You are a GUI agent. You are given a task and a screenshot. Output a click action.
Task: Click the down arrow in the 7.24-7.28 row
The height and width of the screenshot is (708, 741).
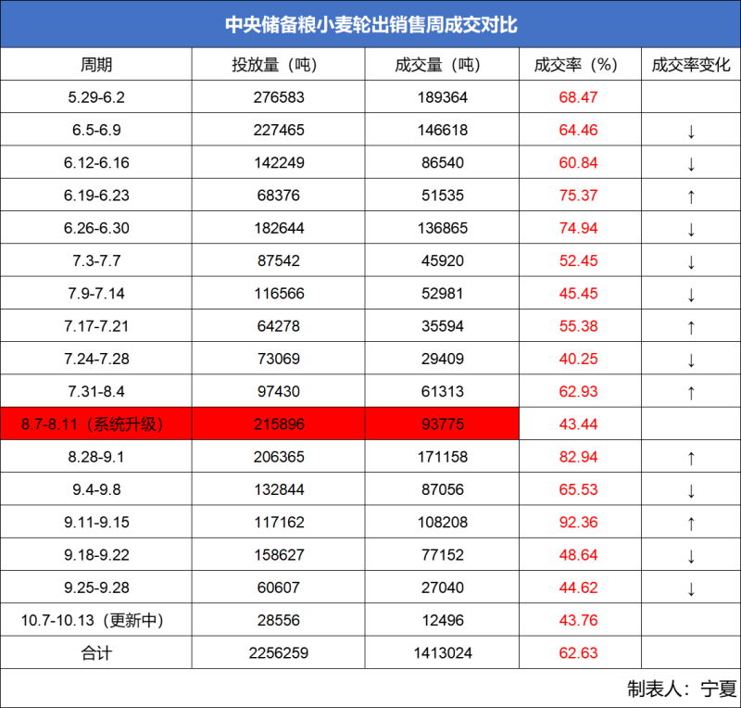pyautogui.click(x=691, y=360)
